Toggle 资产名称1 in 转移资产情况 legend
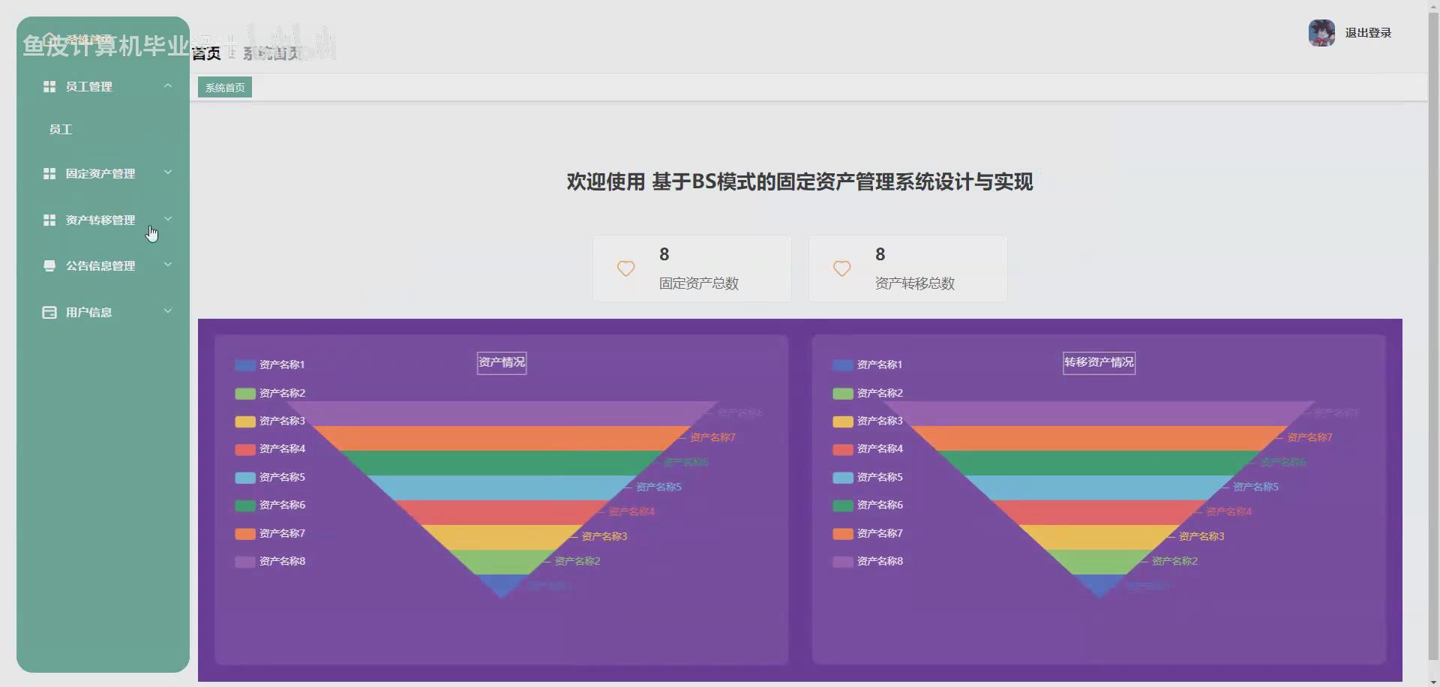The image size is (1440, 687). click(868, 365)
